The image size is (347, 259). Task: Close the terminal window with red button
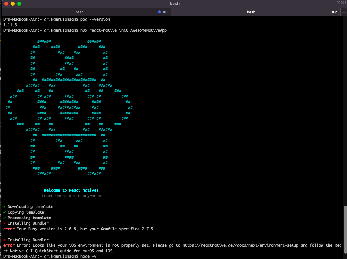pos(6,4)
